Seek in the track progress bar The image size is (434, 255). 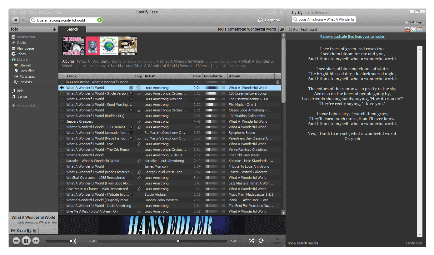pos(162,241)
